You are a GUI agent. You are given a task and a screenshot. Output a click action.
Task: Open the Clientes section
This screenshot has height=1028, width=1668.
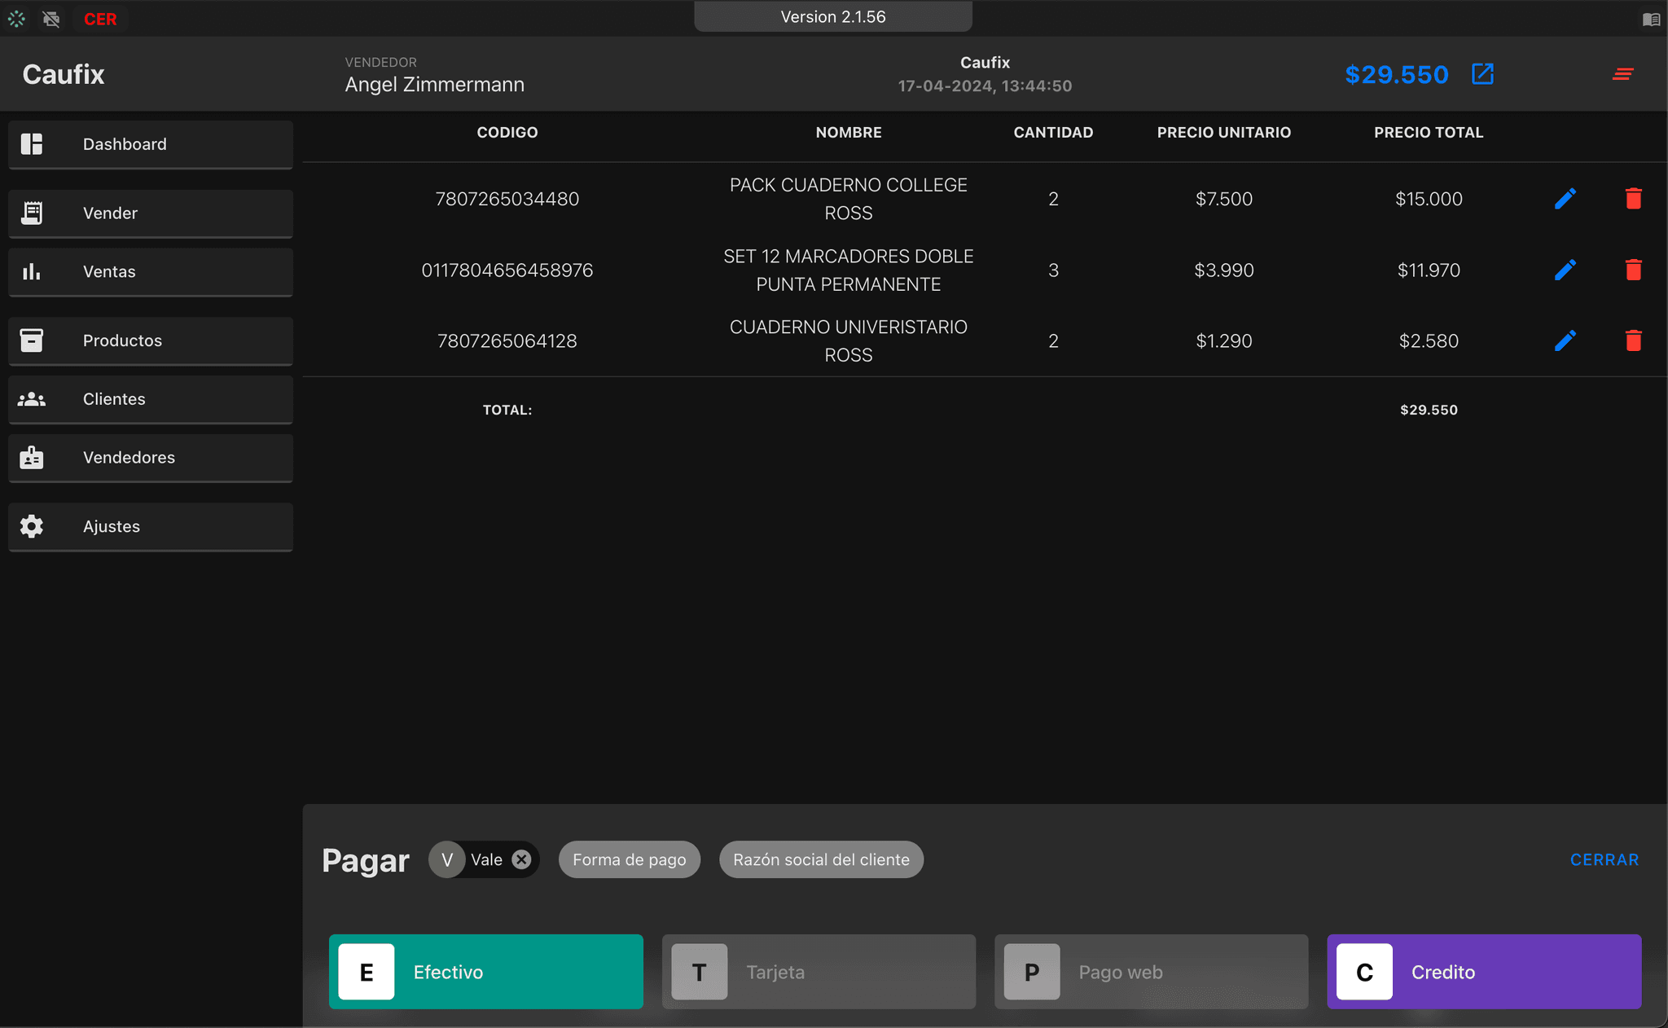point(150,399)
